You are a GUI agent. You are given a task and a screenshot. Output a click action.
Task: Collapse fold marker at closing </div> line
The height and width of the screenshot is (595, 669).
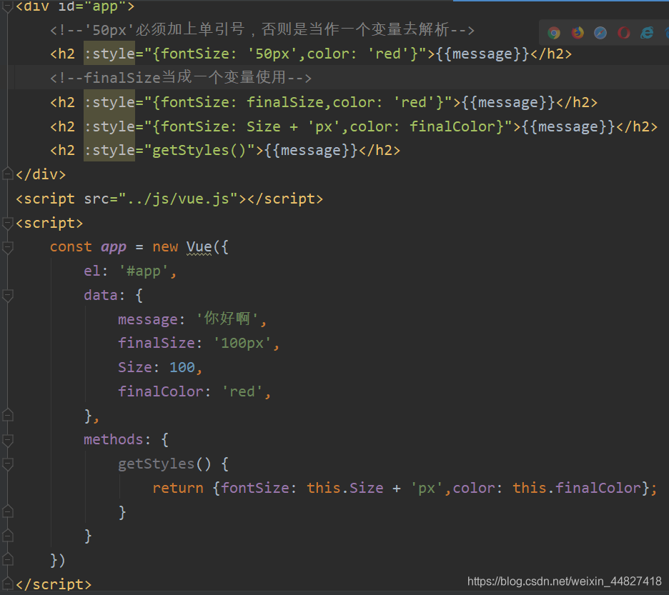pyautogui.click(x=8, y=174)
